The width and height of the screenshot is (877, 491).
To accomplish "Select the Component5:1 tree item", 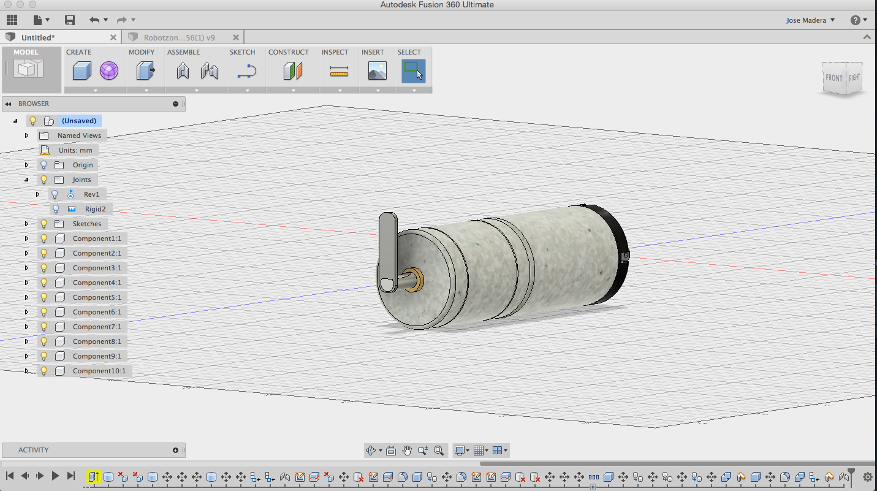I will click(97, 297).
